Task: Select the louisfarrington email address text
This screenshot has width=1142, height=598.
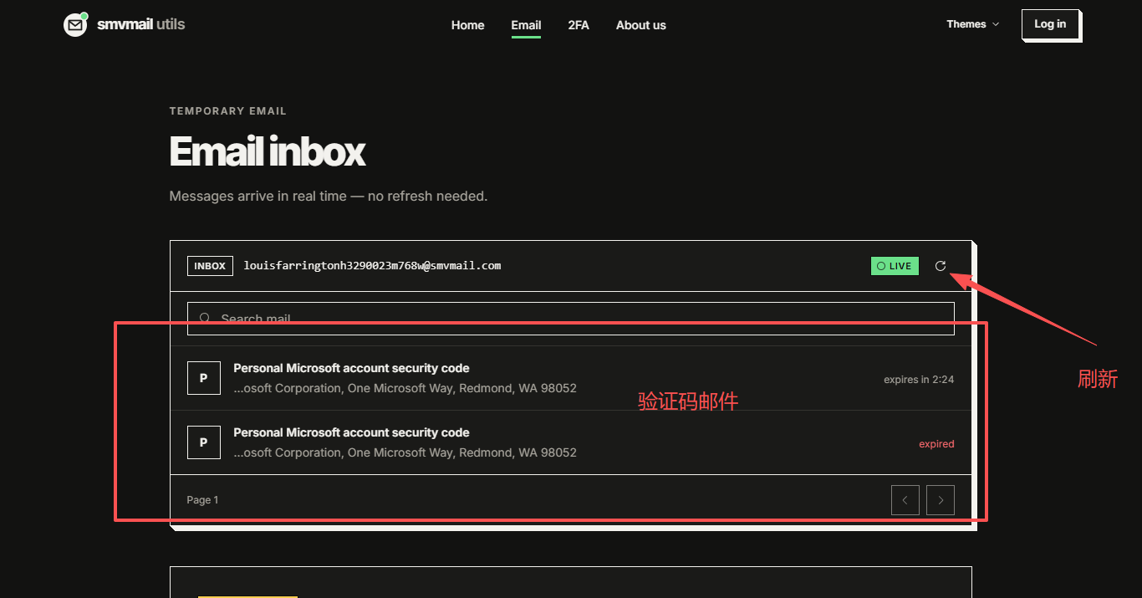Action: [x=372, y=266]
